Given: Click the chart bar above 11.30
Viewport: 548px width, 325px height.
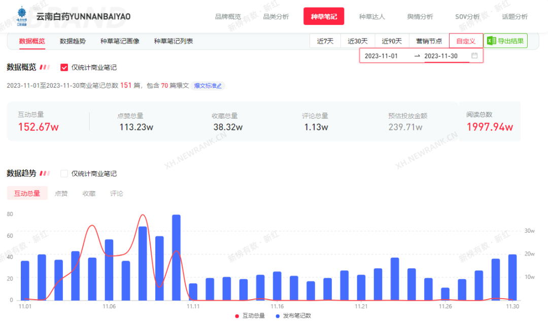Looking at the screenshot, I should pos(512,277).
